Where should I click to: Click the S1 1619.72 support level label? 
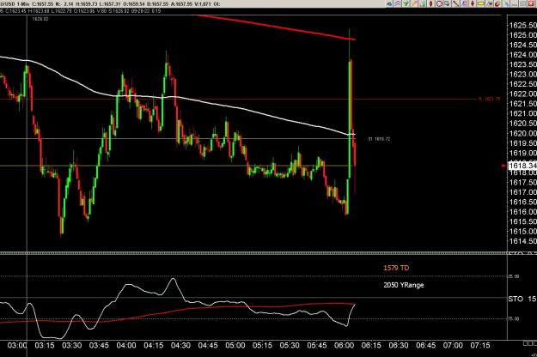pyautogui.click(x=379, y=139)
